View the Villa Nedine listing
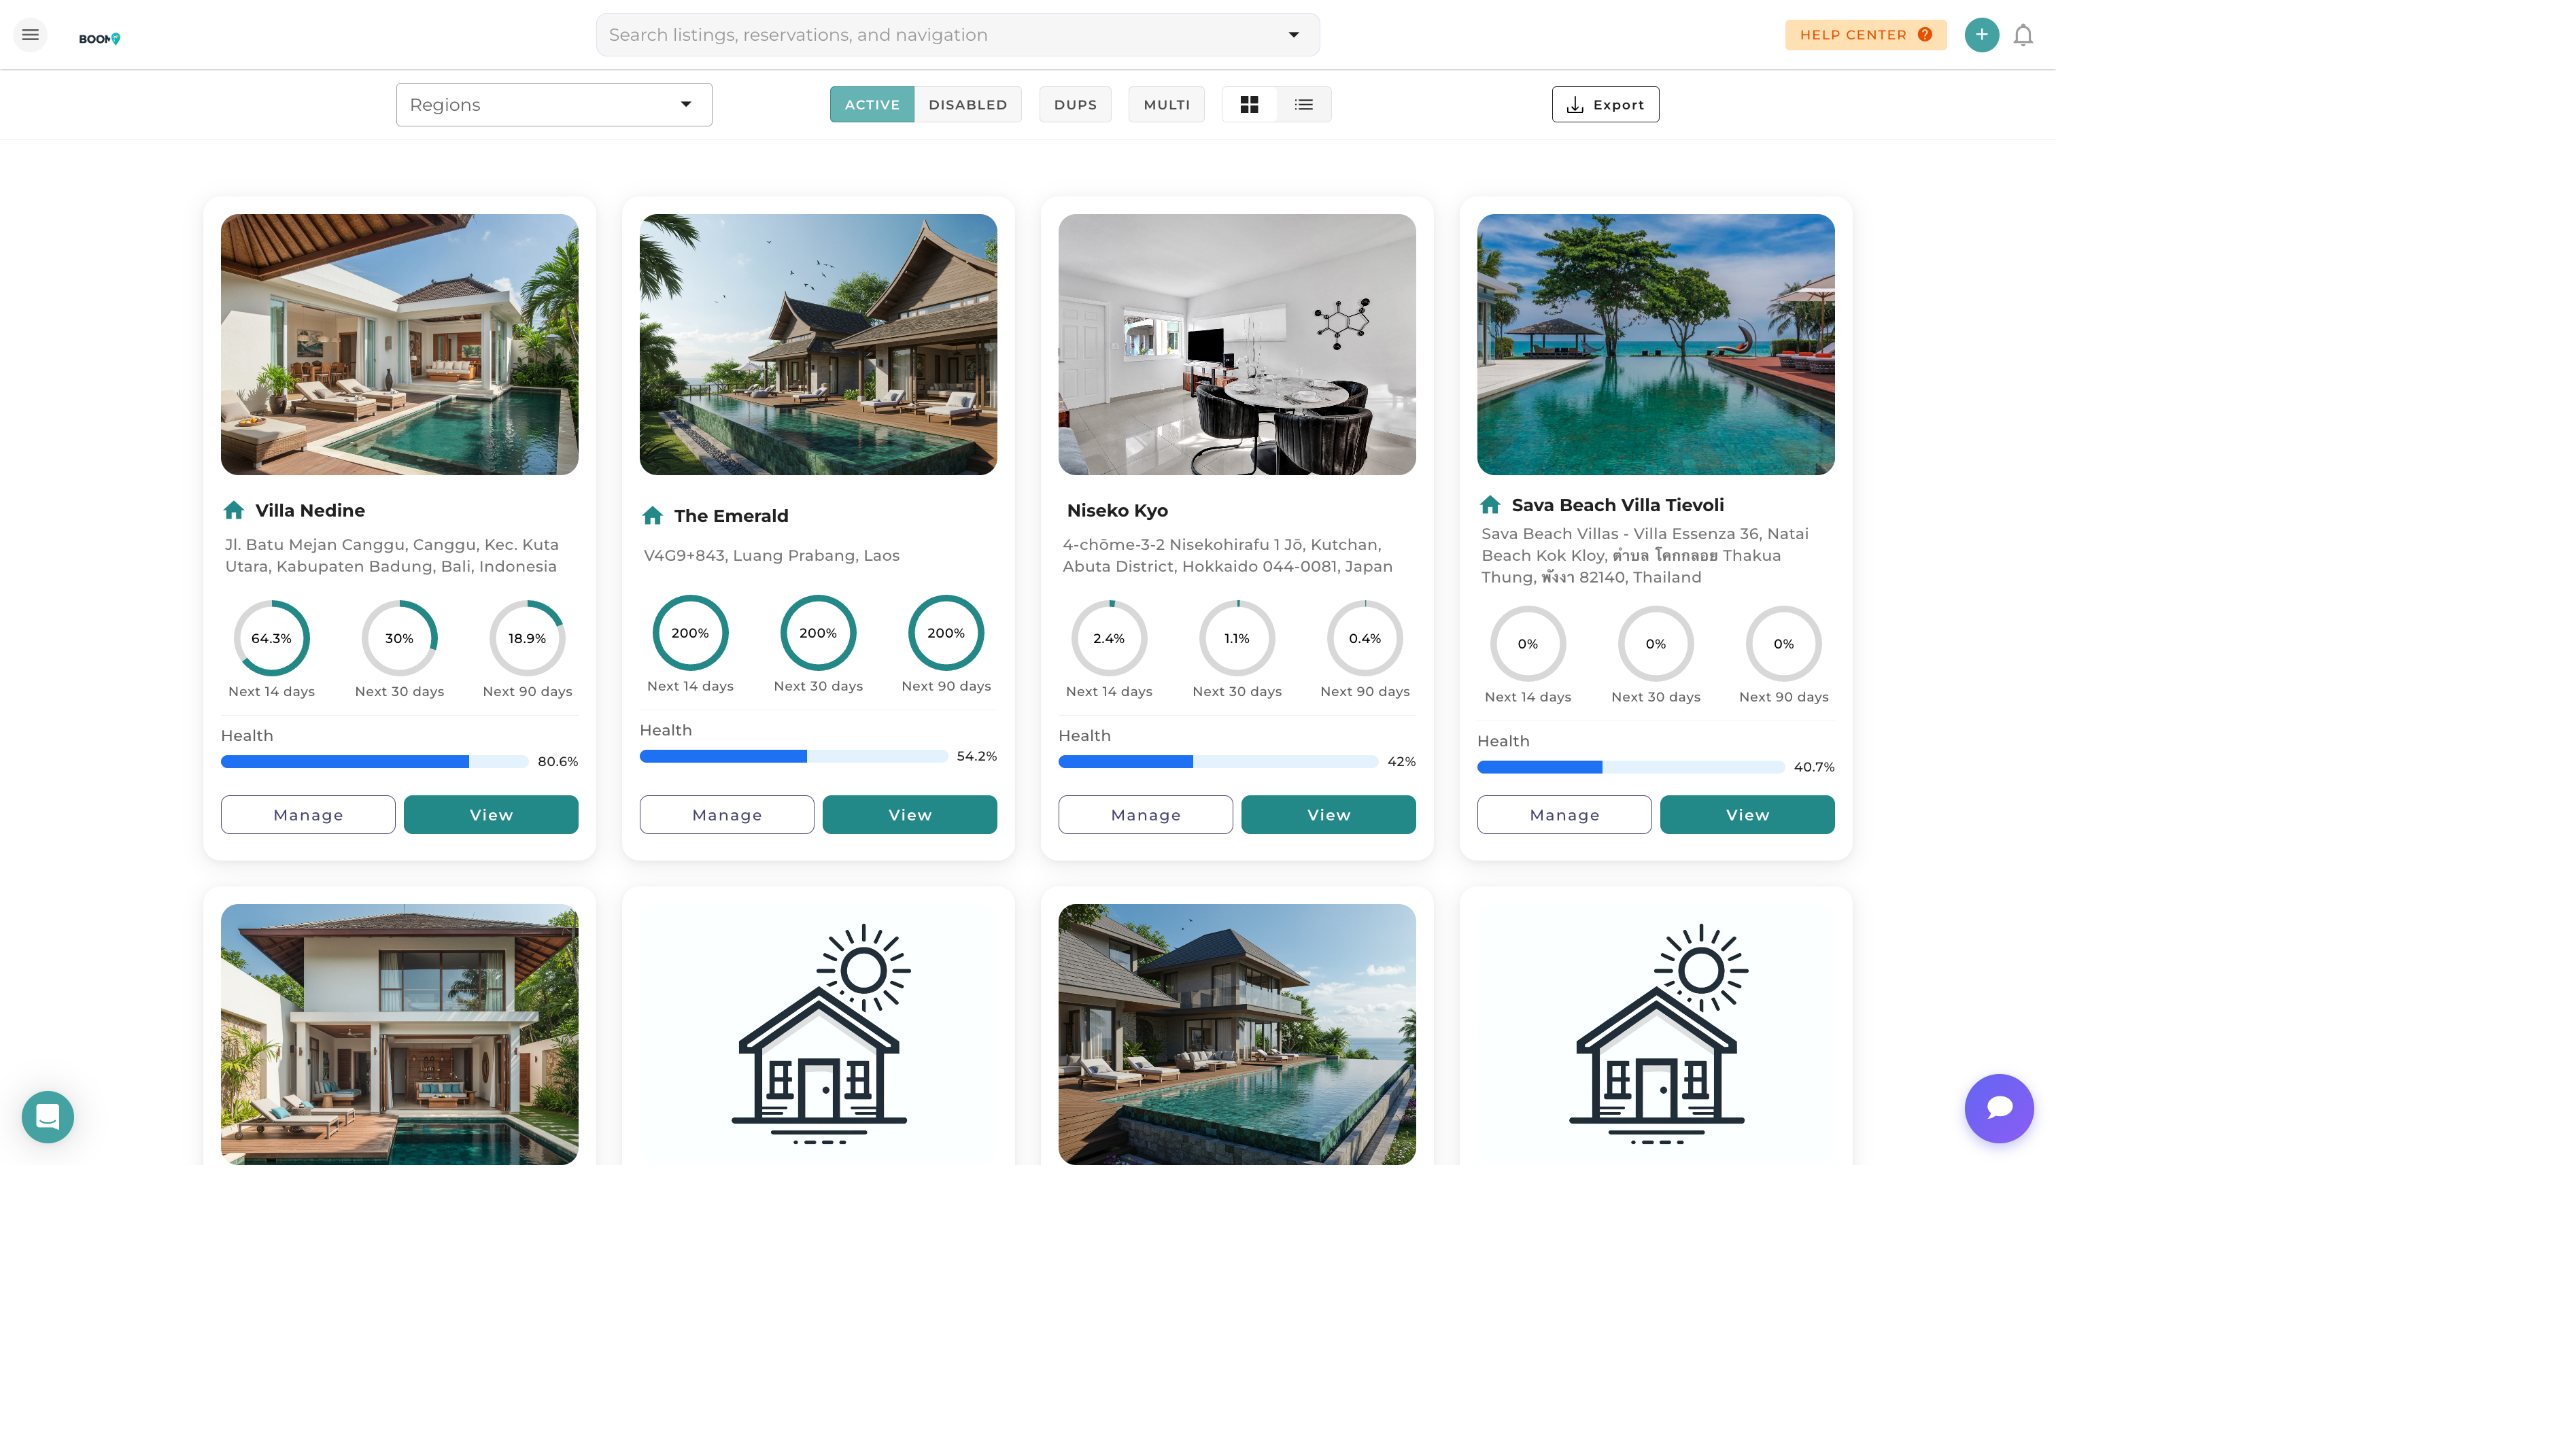Image resolution: width=2570 pixels, height=1456 pixels. (490, 814)
